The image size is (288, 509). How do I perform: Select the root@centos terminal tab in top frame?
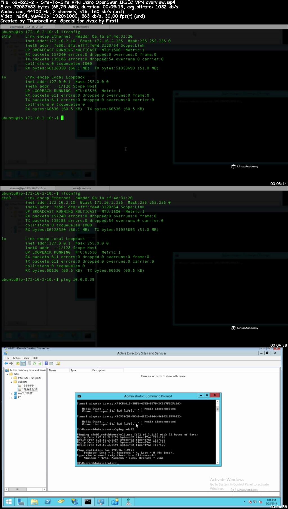coord(82,27)
